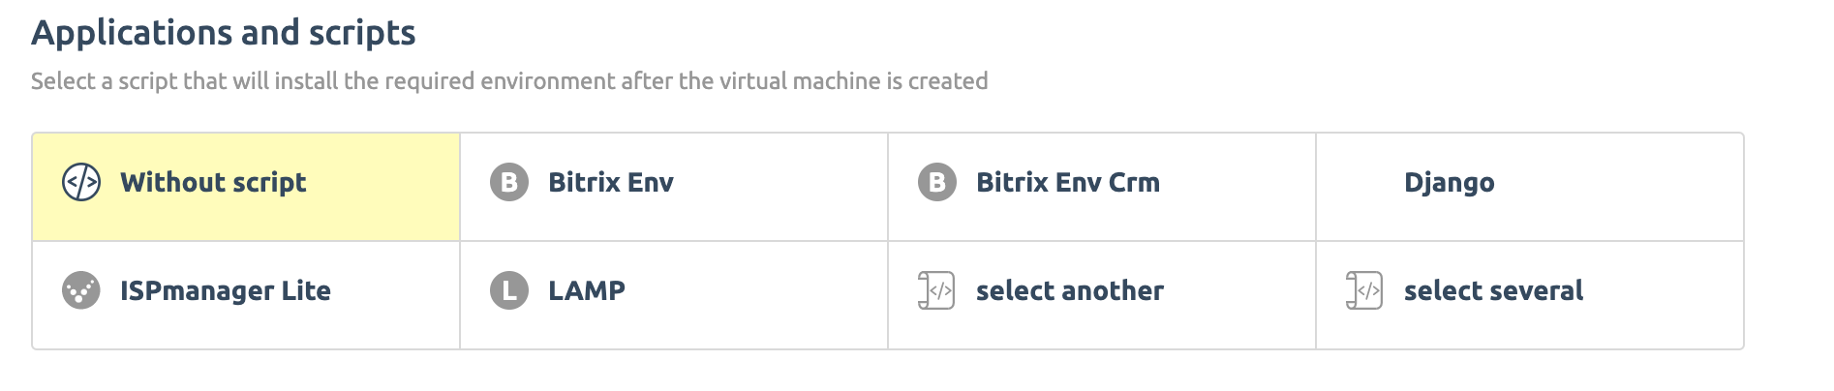Click the Applications and scripts heading
This screenshot has height=391, width=1834.
click(x=224, y=33)
